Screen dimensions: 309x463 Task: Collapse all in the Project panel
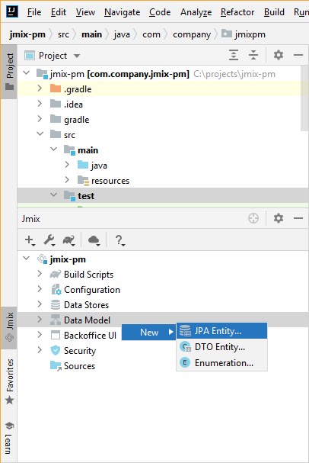(x=253, y=55)
